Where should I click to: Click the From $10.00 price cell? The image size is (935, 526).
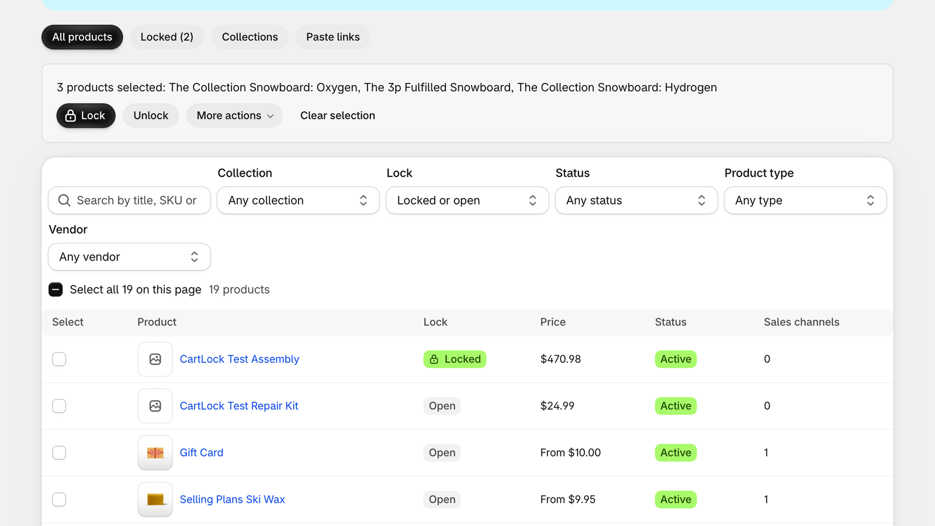pyautogui.click(x=570, y=453)
